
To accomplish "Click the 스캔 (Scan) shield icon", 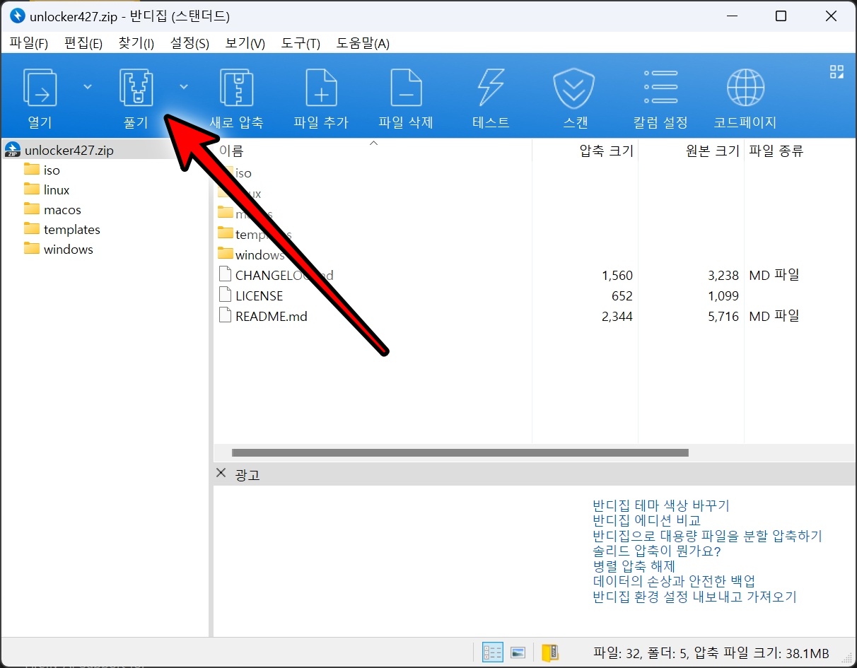I will (x=576, y=88).
